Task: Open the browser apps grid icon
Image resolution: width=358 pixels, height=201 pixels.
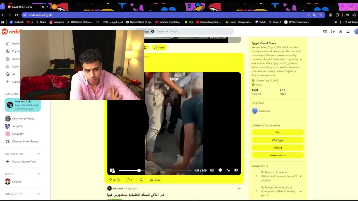Action: coord(3,22)
